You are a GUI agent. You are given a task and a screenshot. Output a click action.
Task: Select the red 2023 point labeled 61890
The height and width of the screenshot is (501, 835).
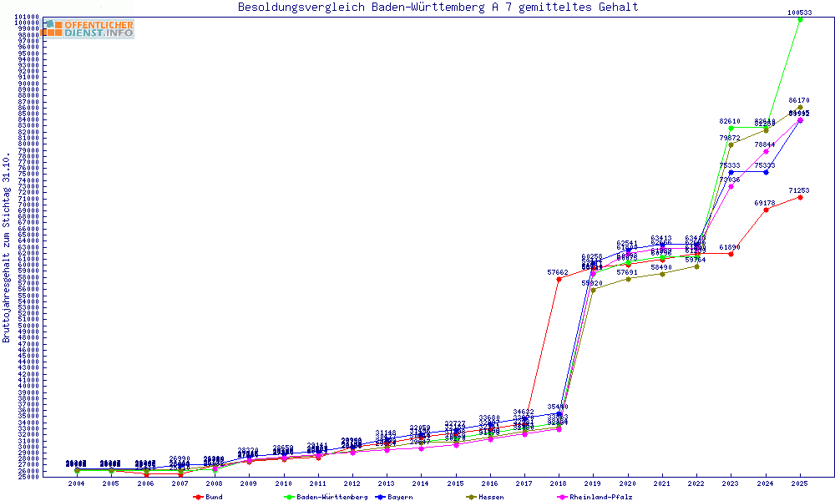click(x=731, y=254)
